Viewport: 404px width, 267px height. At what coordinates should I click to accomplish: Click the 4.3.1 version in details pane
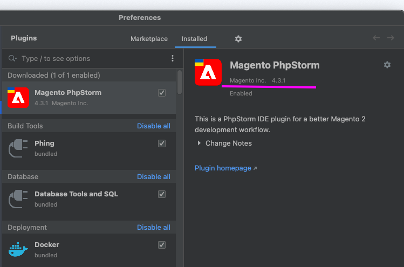278,81
